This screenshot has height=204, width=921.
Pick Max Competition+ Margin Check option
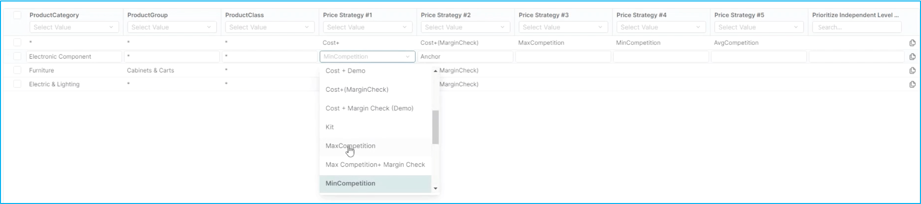click(375, 164)
